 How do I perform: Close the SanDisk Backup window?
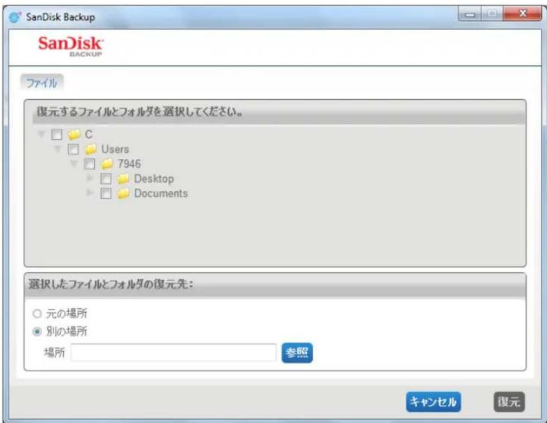pyautogui.click(x=522, y=14)
